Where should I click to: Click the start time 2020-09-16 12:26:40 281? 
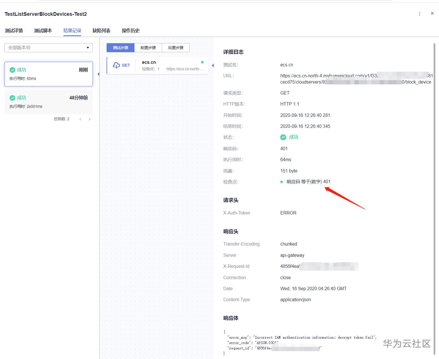pyautogui.click(x=305, y=115)
